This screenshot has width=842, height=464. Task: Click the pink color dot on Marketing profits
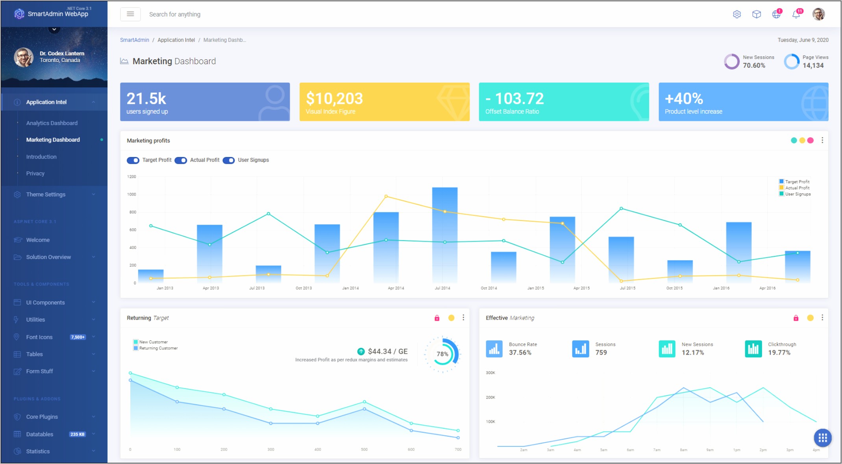(810, 140)
